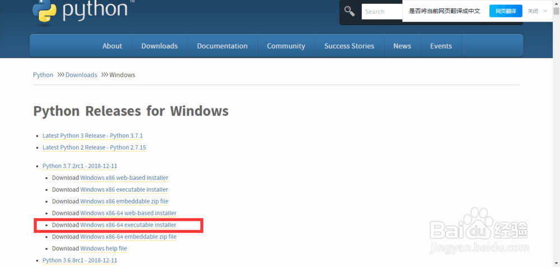Viewport: 560px width, 267px height.
Task: Click the Windows breadcrumb text
Action: pyautogui.click(x=122, y=75)
